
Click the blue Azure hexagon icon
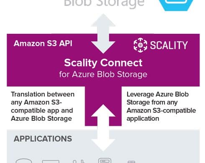(177, 5)
